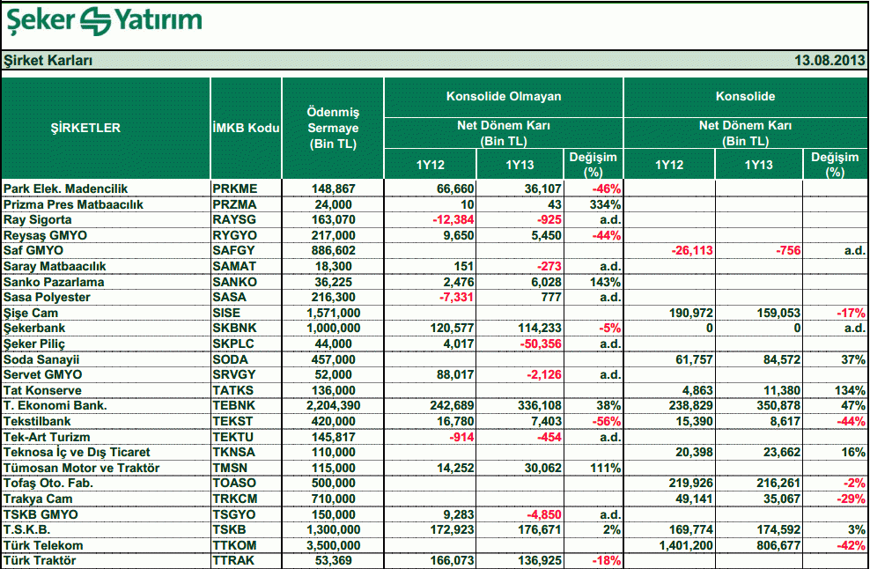Click the Şeker Yatırım logo
The height and width of the screenshot is (569, 870).
[104, 20]
